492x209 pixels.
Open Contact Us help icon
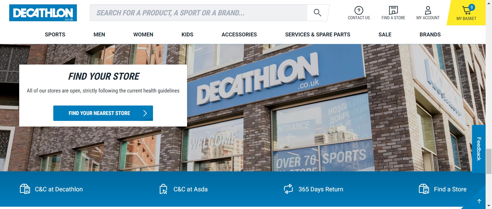tap(359, 10)
